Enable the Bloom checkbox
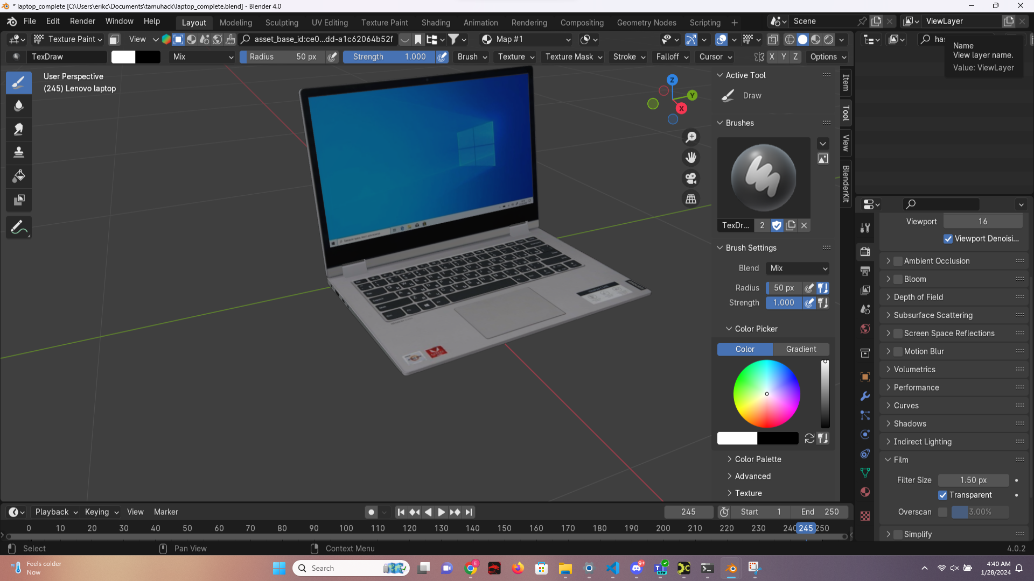Screen dimensions: 1034x581 [x=898, y=279]
